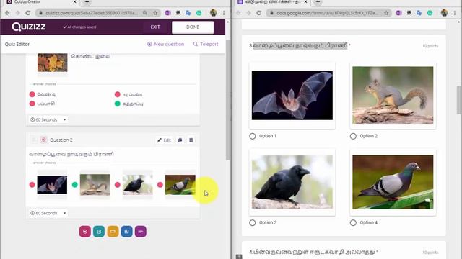Click the multiple choice type icon beside Question 2
Image resolution: width=462 pixels, height=259 pixels.
tap(43, 140)
